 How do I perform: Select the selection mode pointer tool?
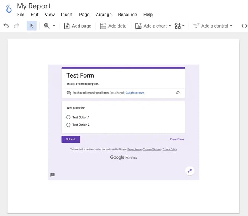[x=32, y=26]
